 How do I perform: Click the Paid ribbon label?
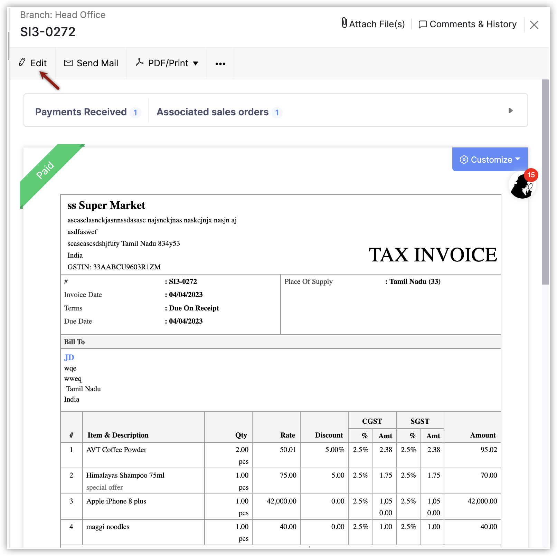point(45,170)
